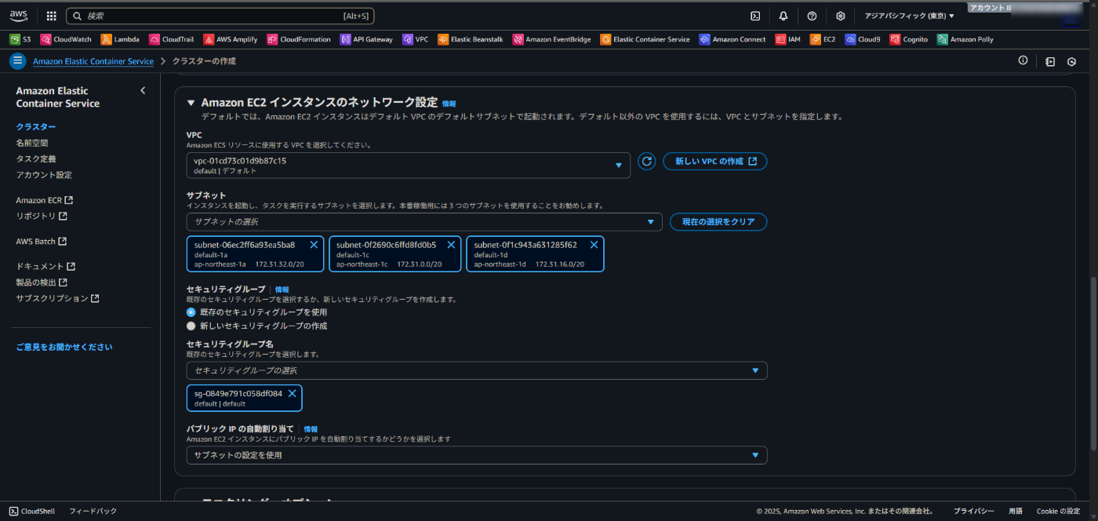Open IAM favorite shortcut
The width and height of the screenshot is (1098, 521).
click(x=788, y=39)
